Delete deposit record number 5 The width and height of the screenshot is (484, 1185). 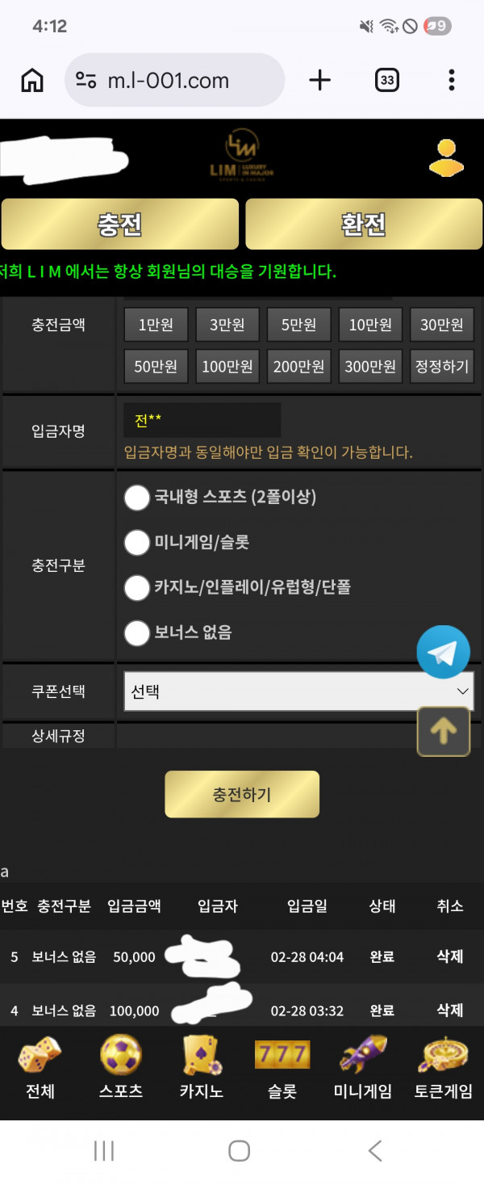[449, 956]
